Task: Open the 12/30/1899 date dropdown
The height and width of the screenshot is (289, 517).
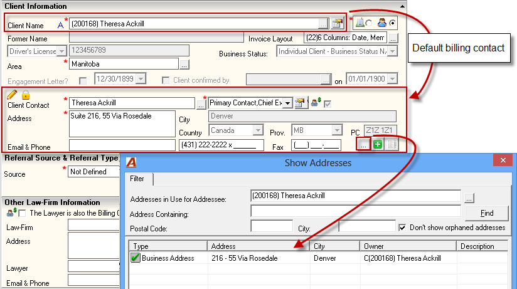Action: (141, 79)
